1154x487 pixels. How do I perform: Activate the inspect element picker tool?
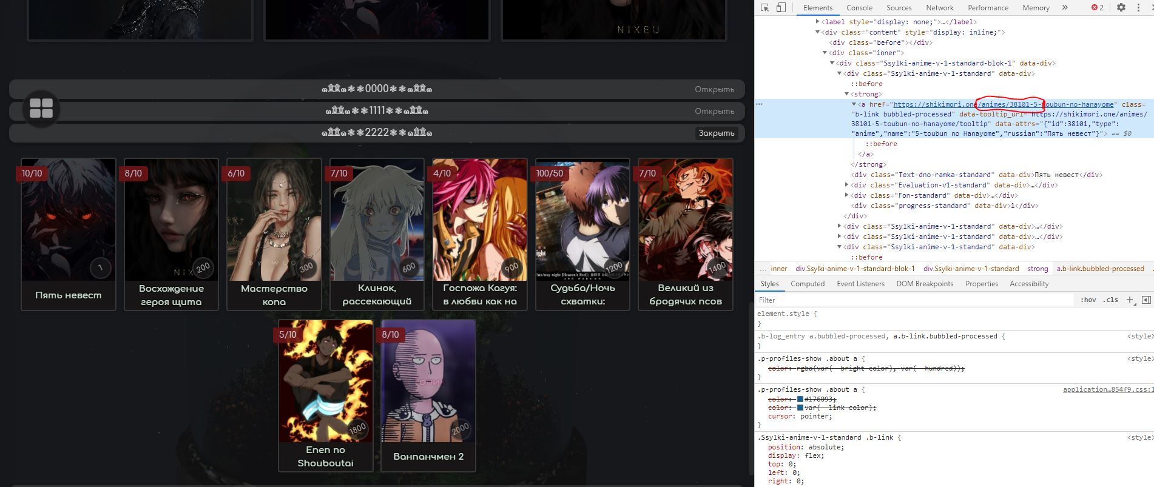(x=765, y=8)
